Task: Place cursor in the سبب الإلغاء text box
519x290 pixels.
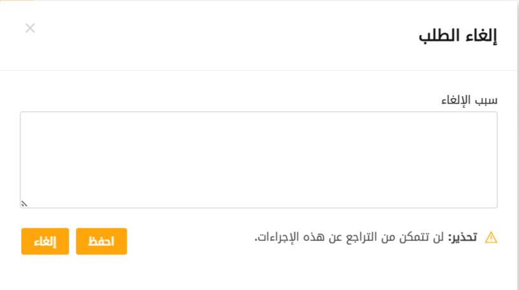Action: (259, 160)
